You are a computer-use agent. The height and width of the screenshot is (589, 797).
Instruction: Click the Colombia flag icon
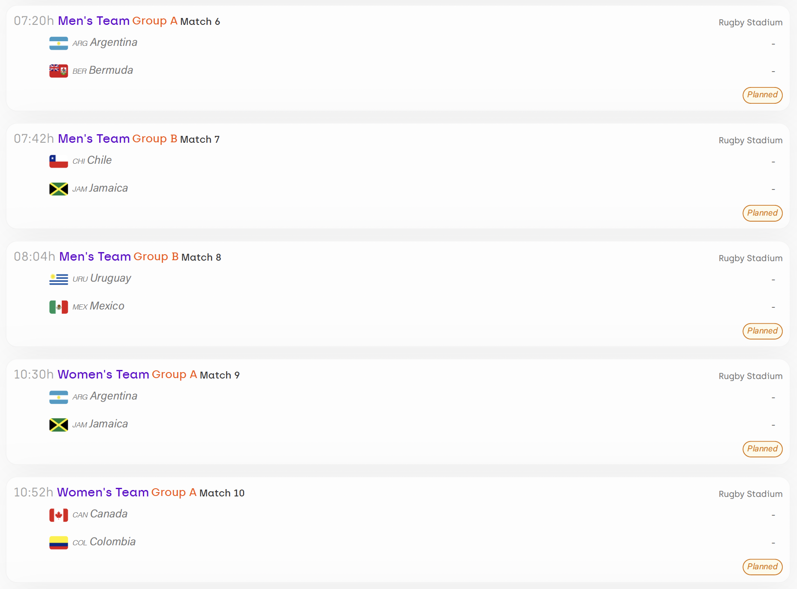[x=58, y=542]
